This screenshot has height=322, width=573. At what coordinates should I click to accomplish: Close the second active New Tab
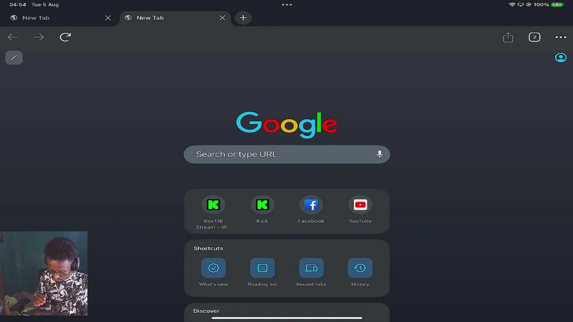click(222, 18)
